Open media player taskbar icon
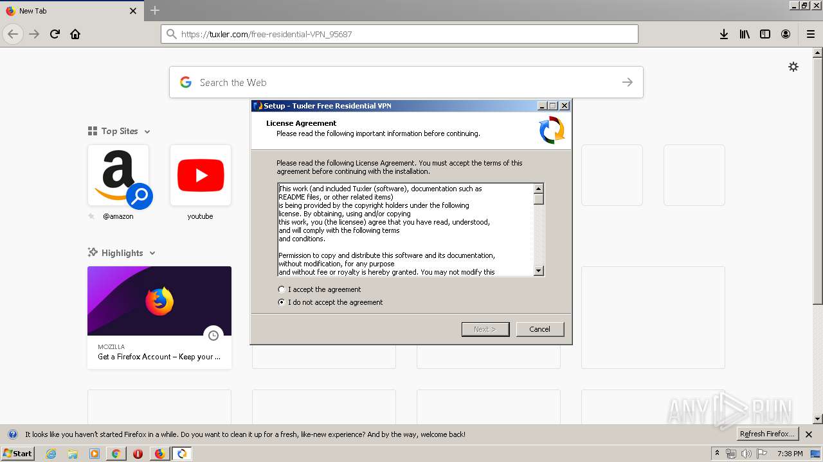Screen dimensions: 823x462 point(95,454)
